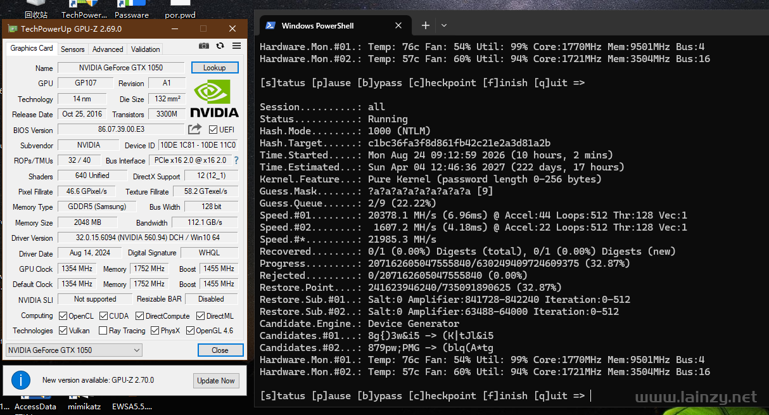Open the GPU-Z hamburger menu
Screen dimensions: 769x415
click(236, 46)
